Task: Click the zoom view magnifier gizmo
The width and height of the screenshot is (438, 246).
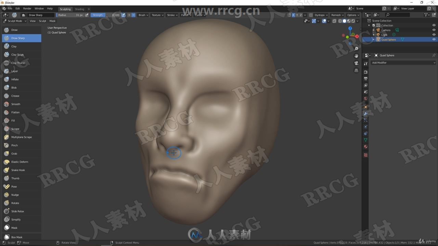Action: 356,49
